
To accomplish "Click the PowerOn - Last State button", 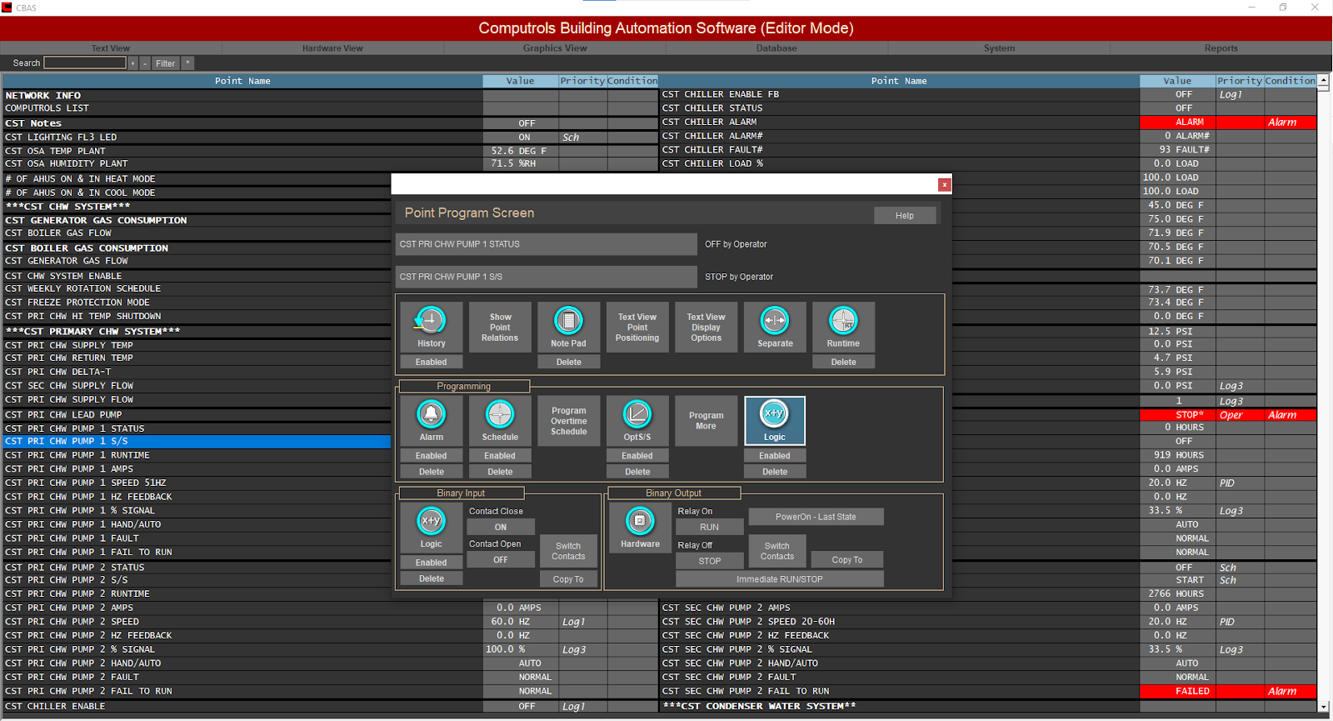I will tap(816, 517).
